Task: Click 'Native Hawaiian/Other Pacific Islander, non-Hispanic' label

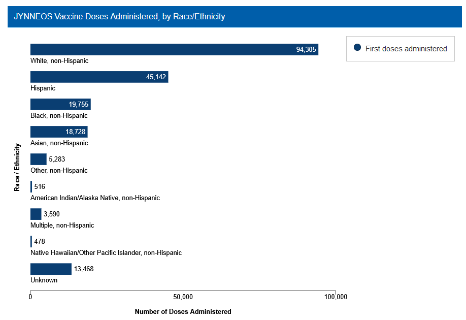Action: point(106,253)
